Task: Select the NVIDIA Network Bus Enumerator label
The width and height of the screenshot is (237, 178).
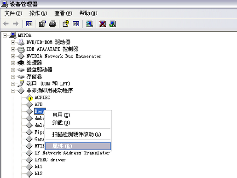Action: click(x=64, y=56)
